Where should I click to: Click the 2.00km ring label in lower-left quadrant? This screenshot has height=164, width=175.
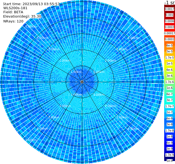(x=65, y=106)
